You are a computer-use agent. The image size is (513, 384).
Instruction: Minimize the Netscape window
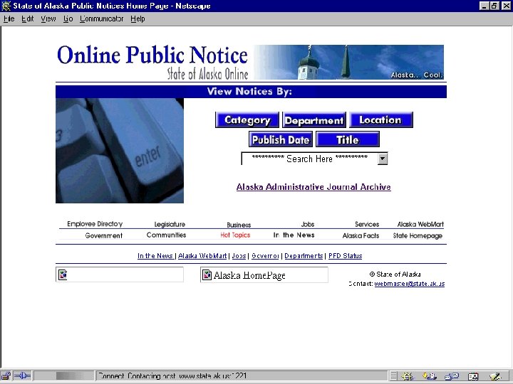(484, 6)
